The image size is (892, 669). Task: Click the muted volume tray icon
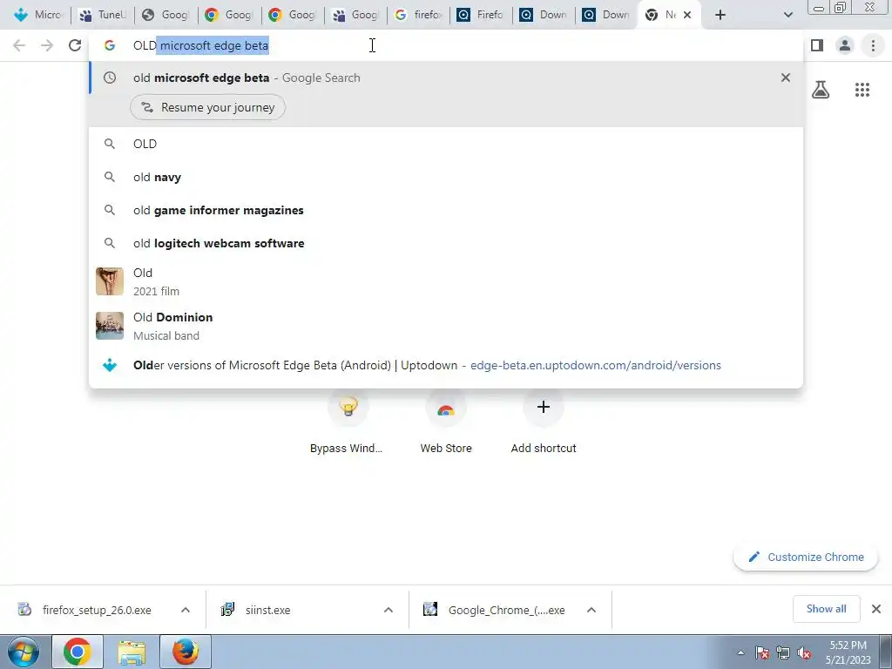tap(804, 652)
